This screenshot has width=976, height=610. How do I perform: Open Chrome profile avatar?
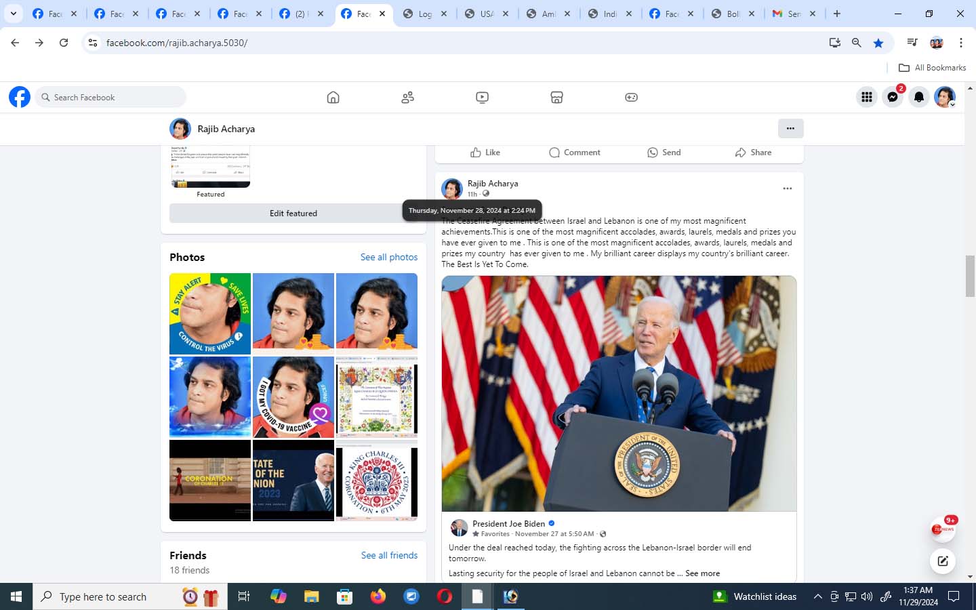click(x=937, y=43)
